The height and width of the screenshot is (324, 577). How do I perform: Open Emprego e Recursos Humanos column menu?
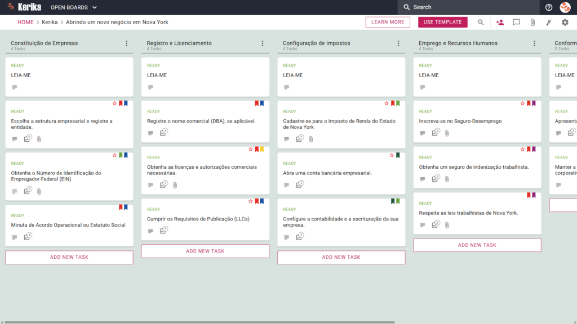(x=534, y=43)
